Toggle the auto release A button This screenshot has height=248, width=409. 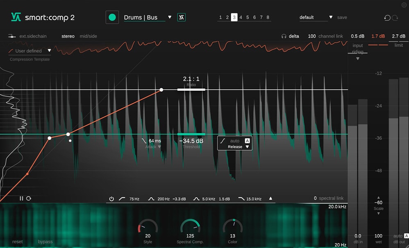(x=247, y=141)
